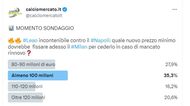Image resolution: width=190 pixels, height=106 pixels.
Task: Click the 27,9% poll result
Action: (172, 64)
